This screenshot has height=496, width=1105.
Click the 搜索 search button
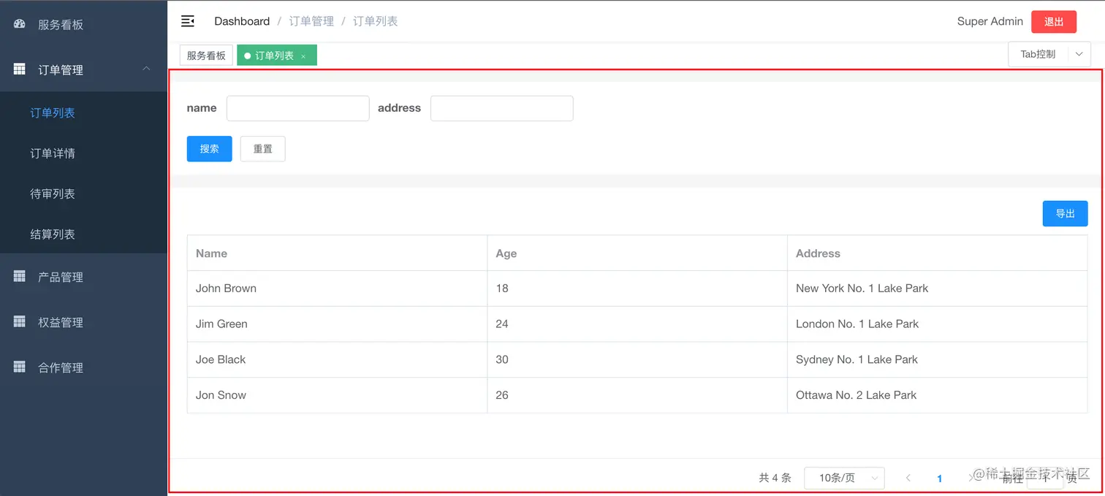point(209,148)
